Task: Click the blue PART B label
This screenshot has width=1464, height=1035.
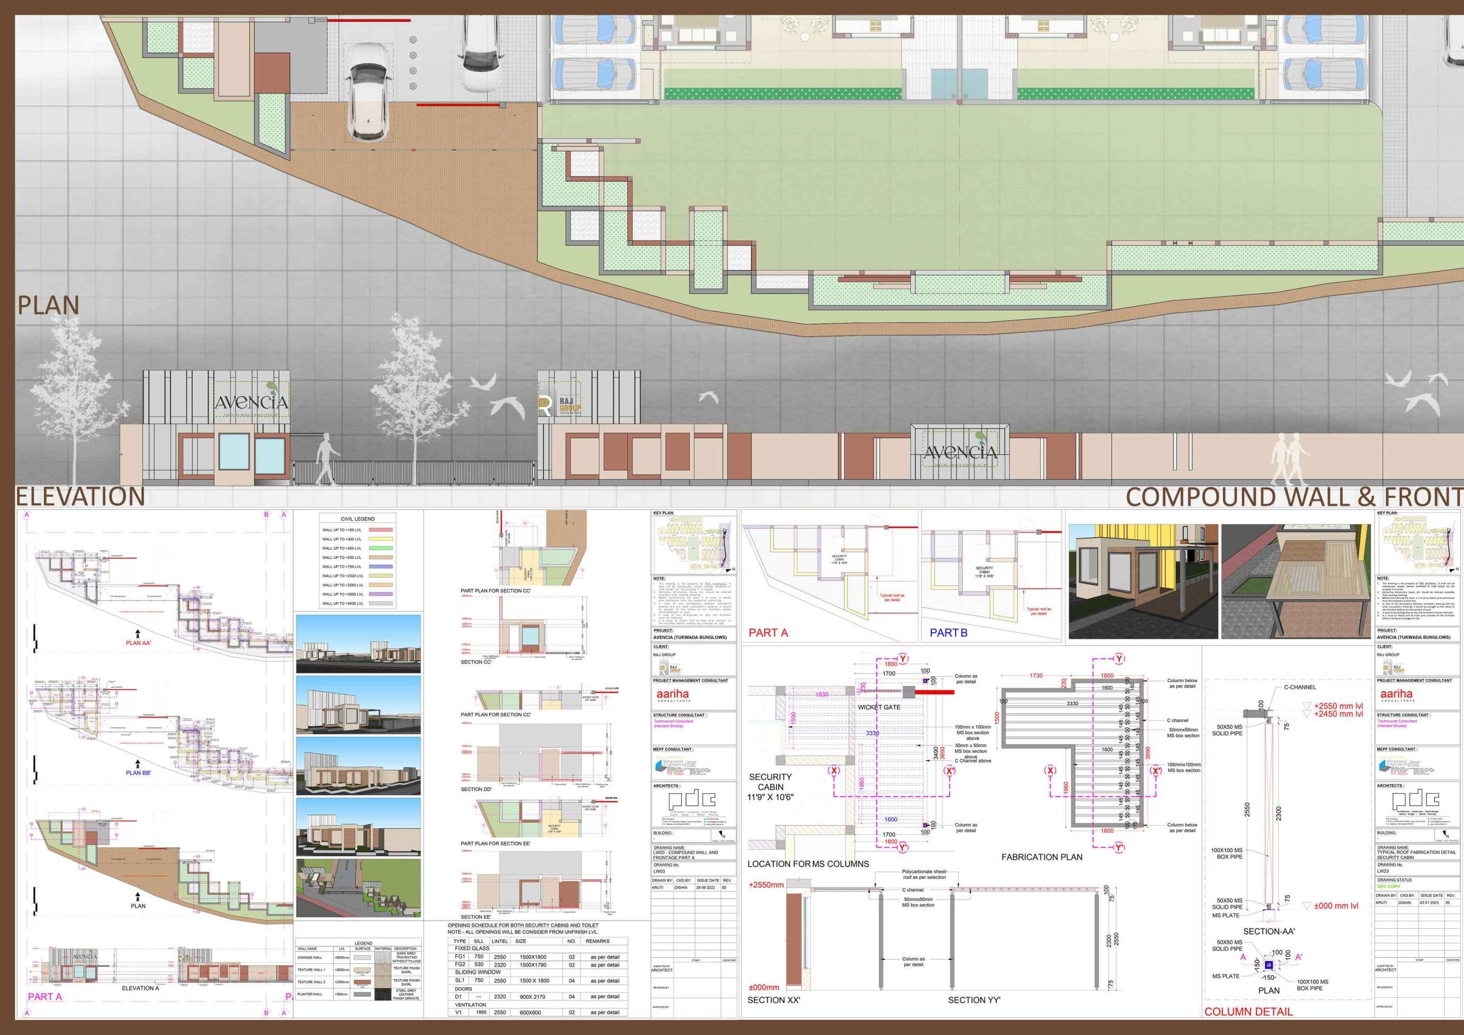Action: 948,633
